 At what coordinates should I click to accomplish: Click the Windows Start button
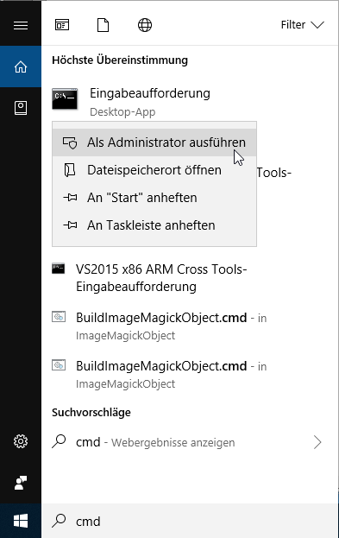tap(21, 521)
